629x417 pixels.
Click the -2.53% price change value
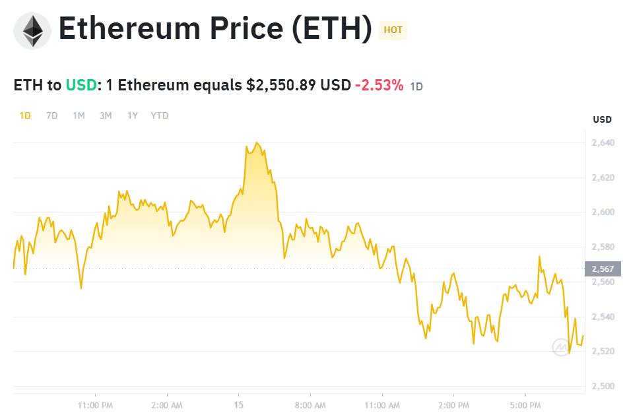379,85
